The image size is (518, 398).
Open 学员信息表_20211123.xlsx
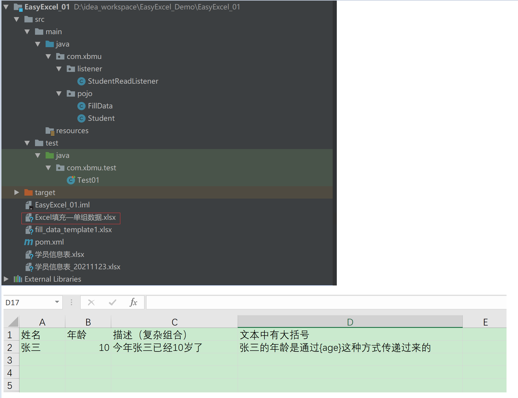(77, 267)
